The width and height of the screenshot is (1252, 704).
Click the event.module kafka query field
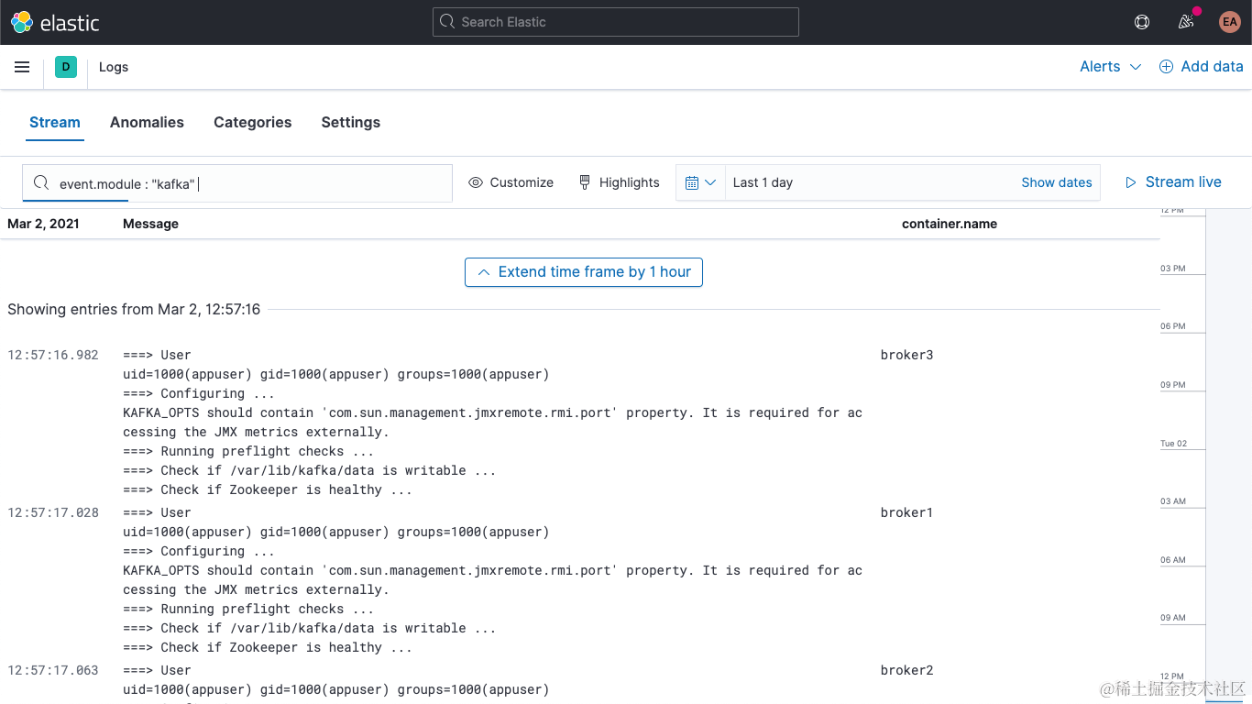coord(237,183)
